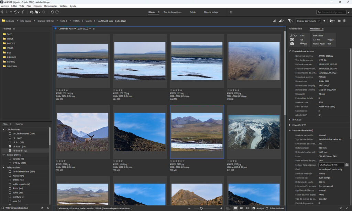
Task: Navigate to FOTOS in the path bar
Action: pos(76,21)
